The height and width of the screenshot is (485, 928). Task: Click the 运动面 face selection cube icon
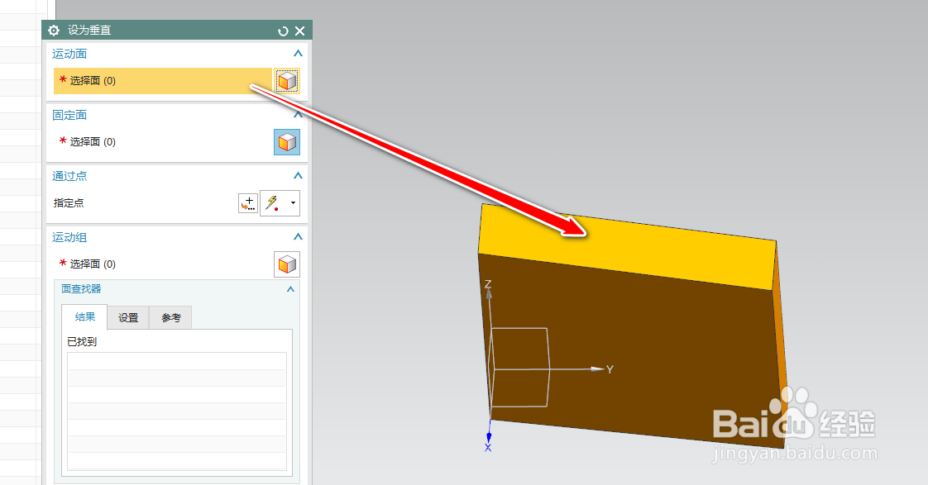pos(287,81)
